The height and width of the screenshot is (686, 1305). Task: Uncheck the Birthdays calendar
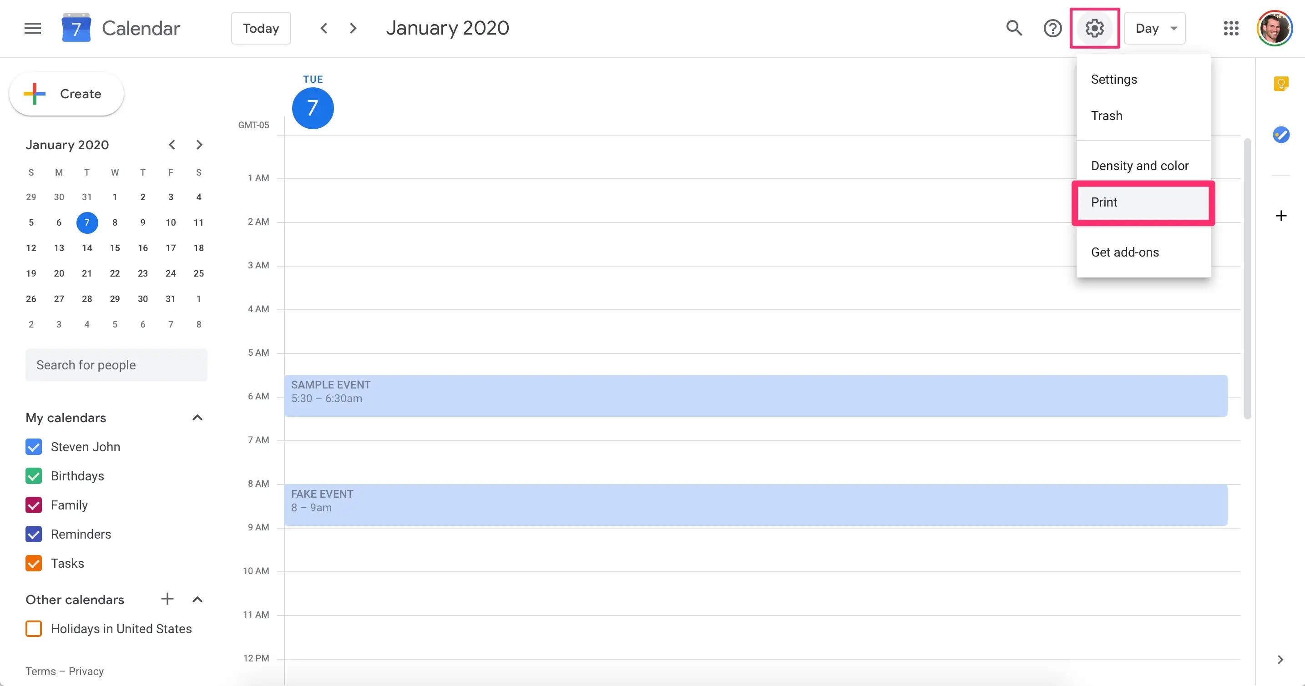tap(34, 476)
